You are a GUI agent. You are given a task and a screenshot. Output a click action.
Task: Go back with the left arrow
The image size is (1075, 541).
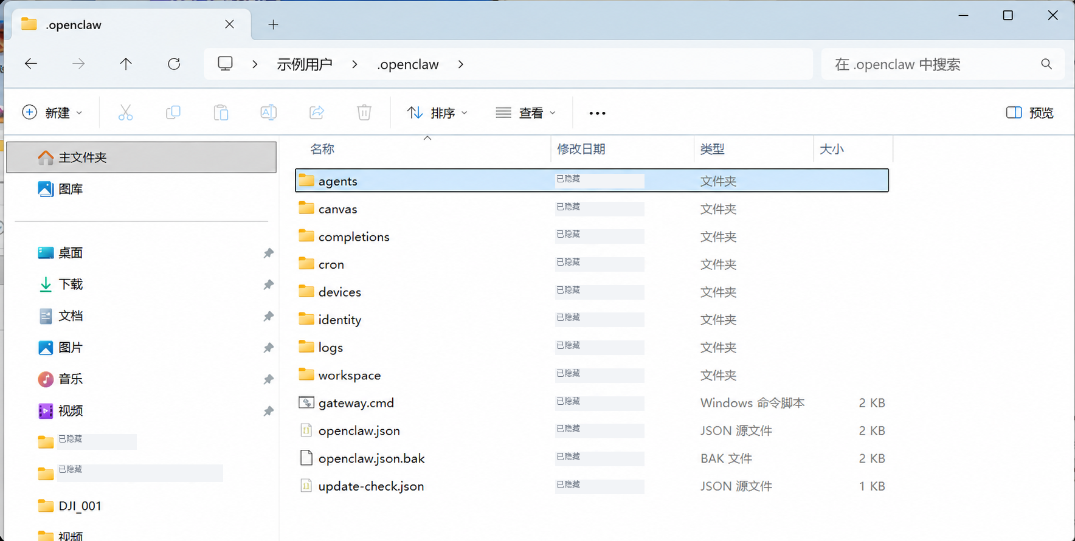pos(30,64)
